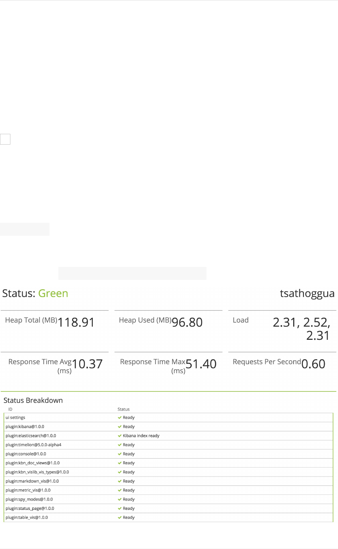The image size is (338, 549).
Task: Click the check icon beside plugin:kibana@1.0.0
Action: 120,427
